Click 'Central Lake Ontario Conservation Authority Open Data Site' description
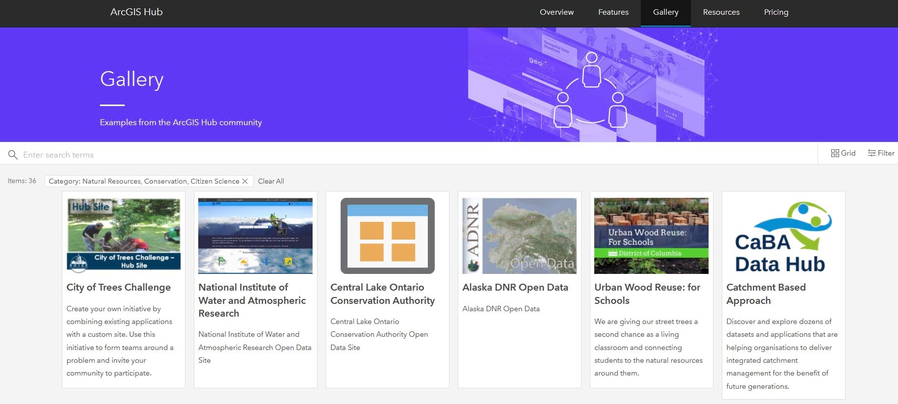Image resolution: width=898 pixels, height=404 pixels. 379,334
